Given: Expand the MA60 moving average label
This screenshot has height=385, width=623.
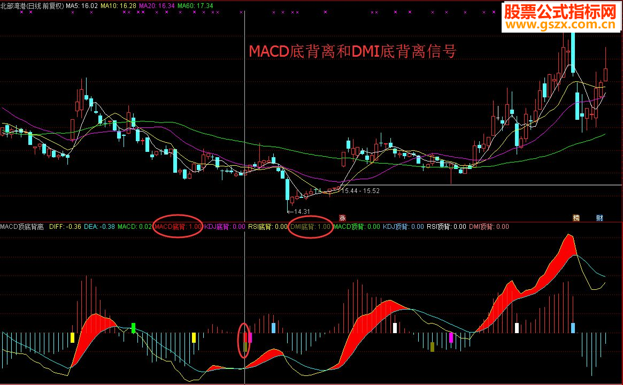Looking at the screenshot, I should click(x=195, y=4).
